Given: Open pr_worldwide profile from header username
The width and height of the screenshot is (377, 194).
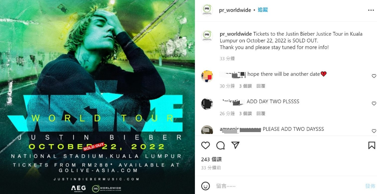Looking at the screenshot, I should point(235,10).
